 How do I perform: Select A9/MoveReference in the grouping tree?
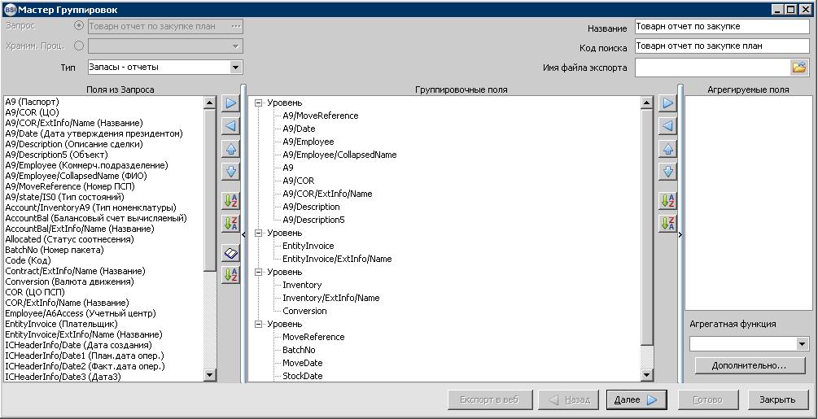pyautogui.click(x=320, y=116)
